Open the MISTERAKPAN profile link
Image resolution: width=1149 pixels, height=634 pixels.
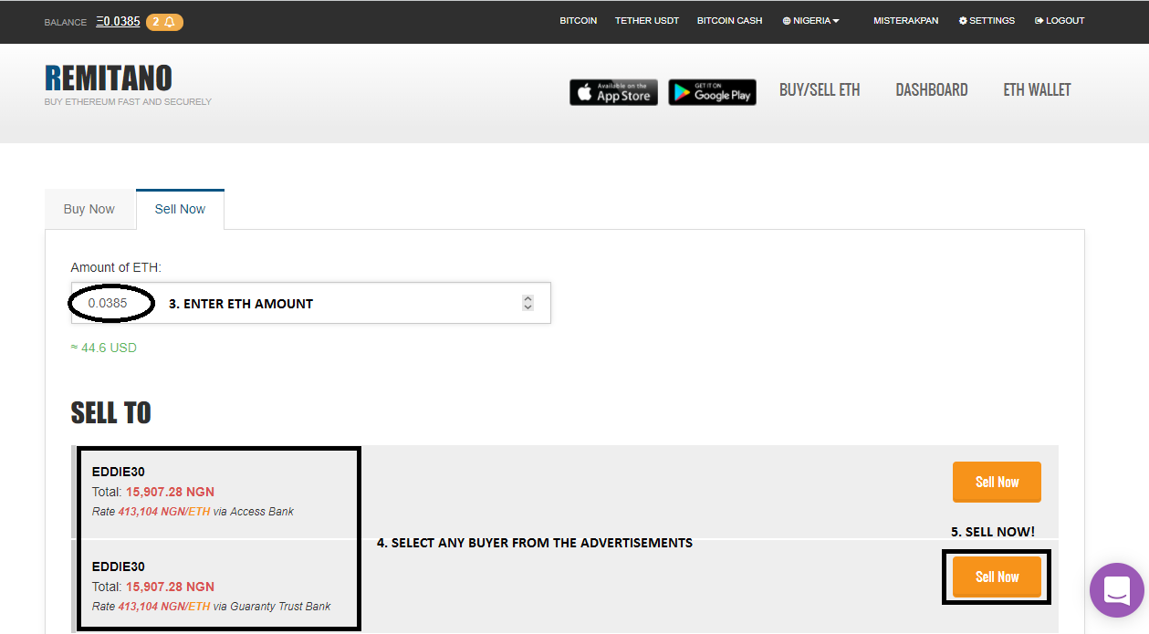coord(905,21)
